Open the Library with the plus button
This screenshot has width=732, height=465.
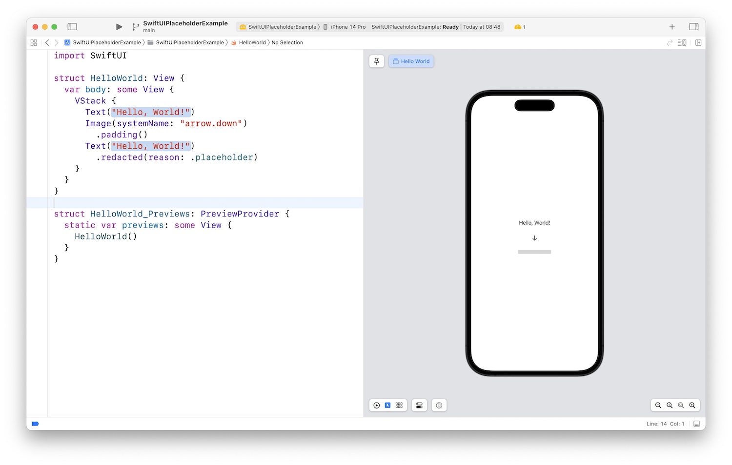672,27
